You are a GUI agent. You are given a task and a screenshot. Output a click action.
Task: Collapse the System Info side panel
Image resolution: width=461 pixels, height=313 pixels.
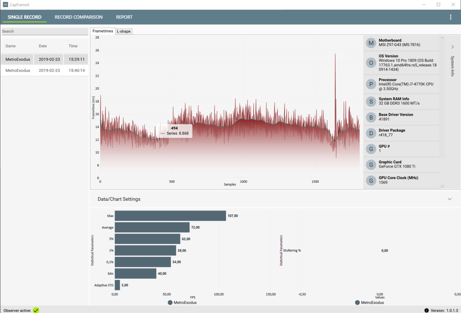pyautogui.click(x=453, y=47)
